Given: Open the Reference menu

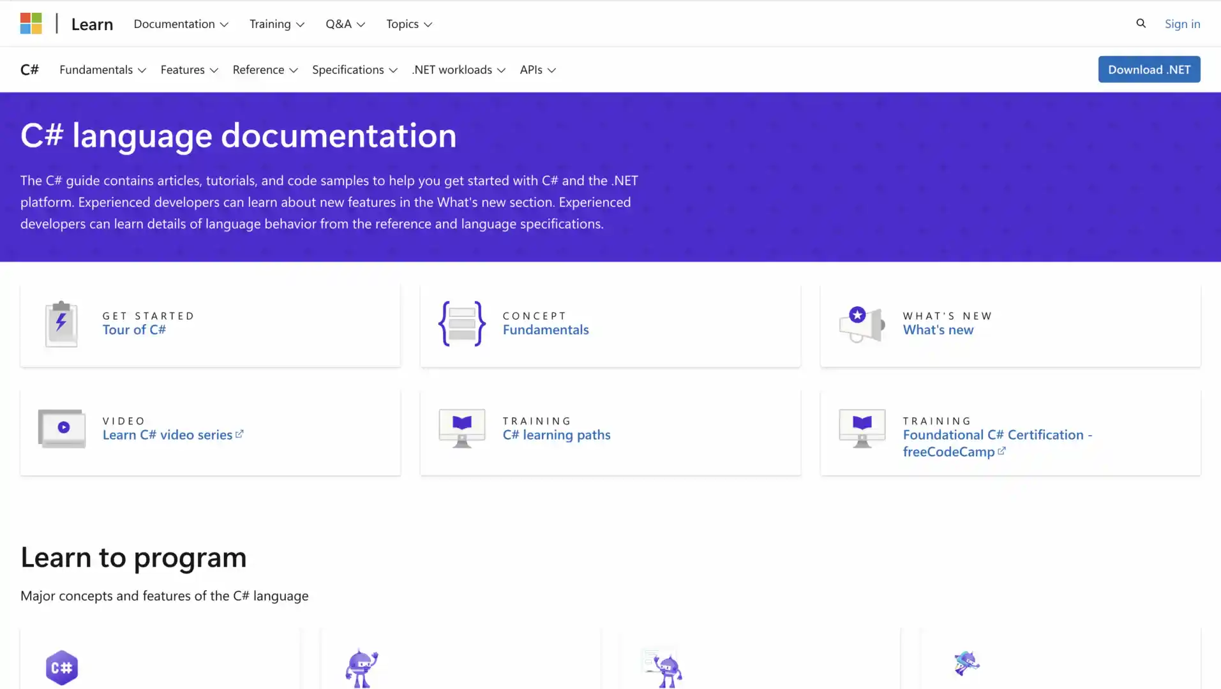Looking at the screenshot, I should pyautogui.click(x=266, y=70).
